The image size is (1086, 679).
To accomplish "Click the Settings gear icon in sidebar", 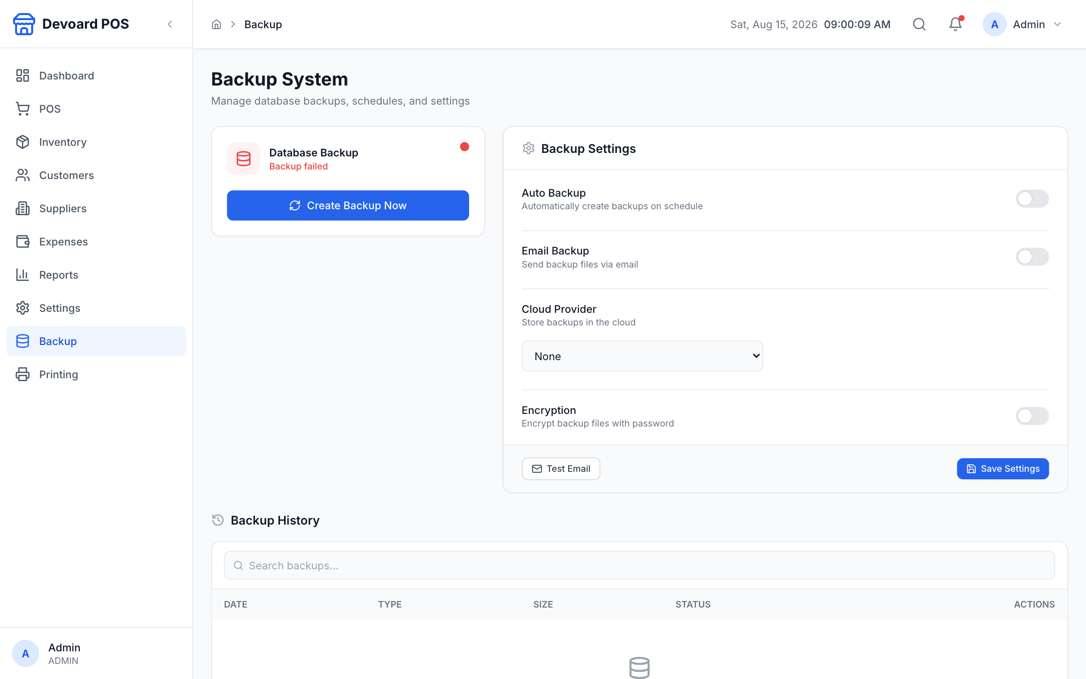I will click(x=23, y=308).
